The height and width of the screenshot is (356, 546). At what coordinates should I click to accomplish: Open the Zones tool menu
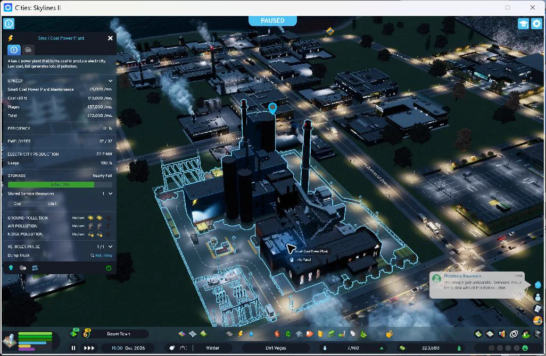tap(182, 334)
